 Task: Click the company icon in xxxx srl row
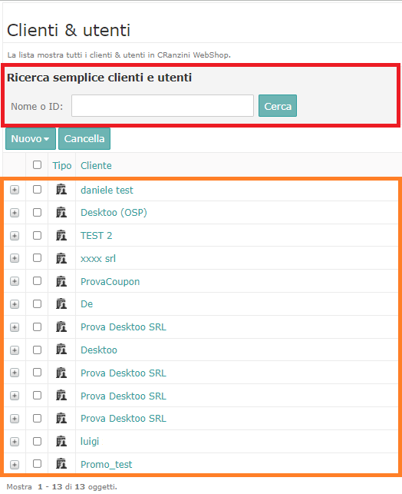coord(61,258)
